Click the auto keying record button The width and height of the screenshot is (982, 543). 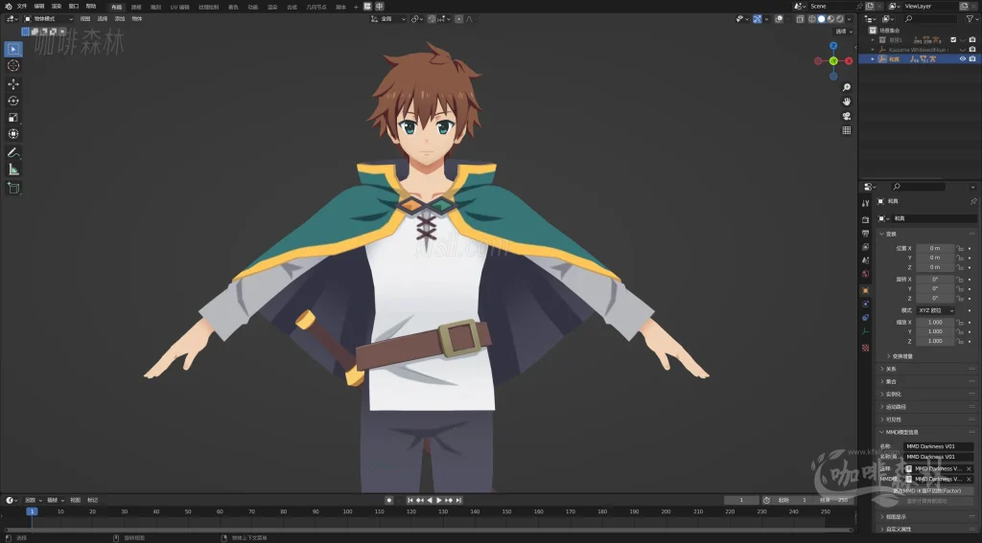click(x=389, y=501)
